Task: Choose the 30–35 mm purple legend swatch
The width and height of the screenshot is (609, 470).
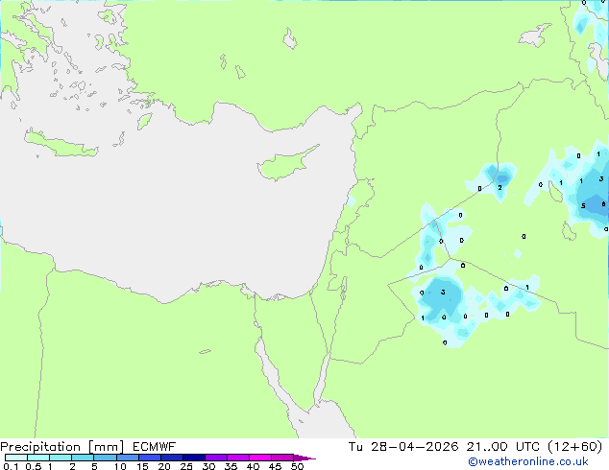Action: (x=215, y=458)
